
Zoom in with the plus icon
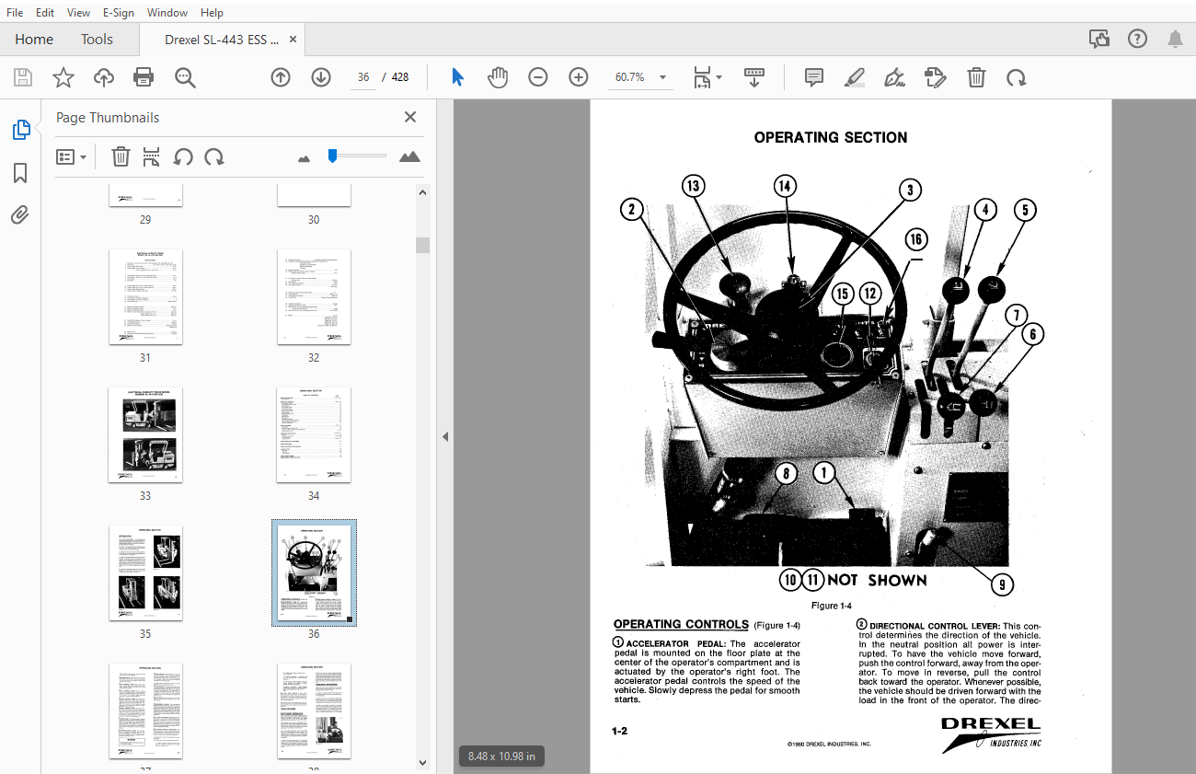pyautogui.click(x=579, y=77)
